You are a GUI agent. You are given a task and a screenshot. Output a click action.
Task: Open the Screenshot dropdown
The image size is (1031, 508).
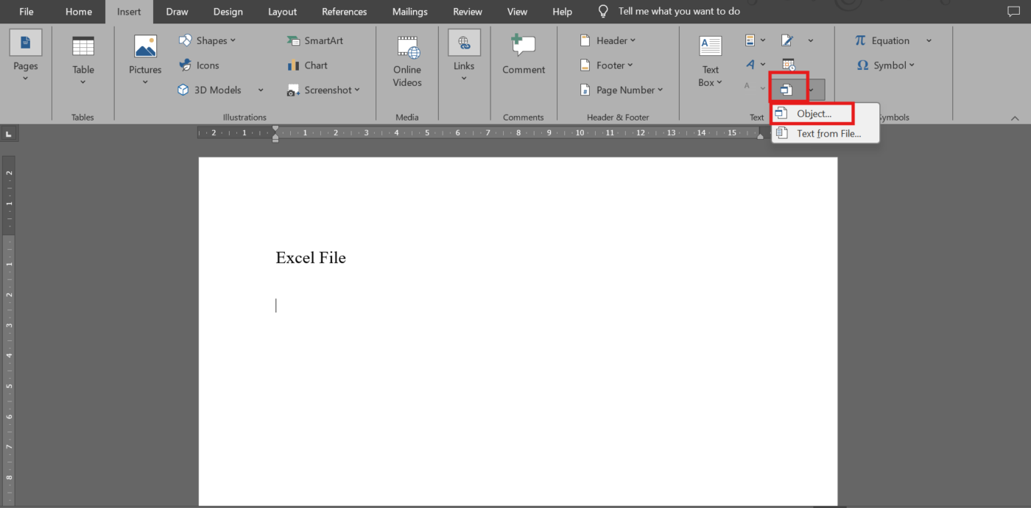[x=323, y=90]
